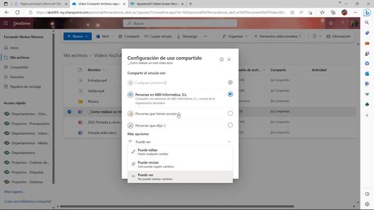Open Entrada.mp4 file
374x210 pixels.
[98, 80]
